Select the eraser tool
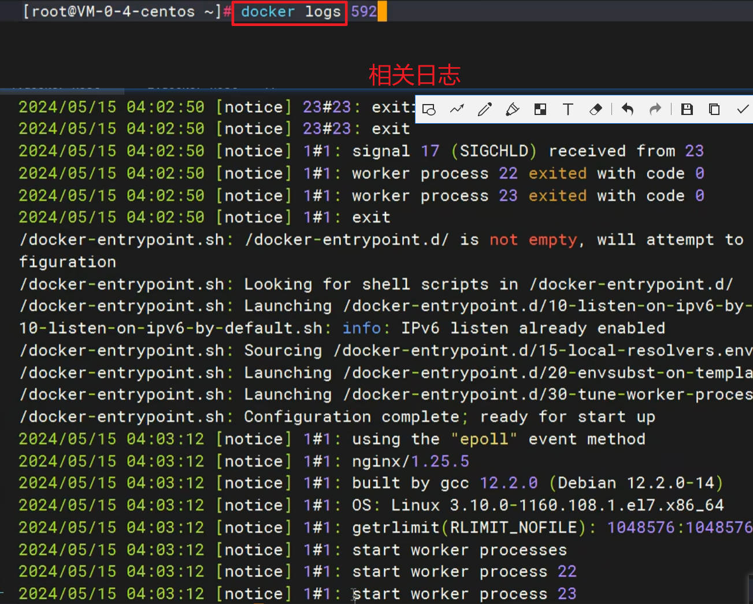 coord(596,109)
